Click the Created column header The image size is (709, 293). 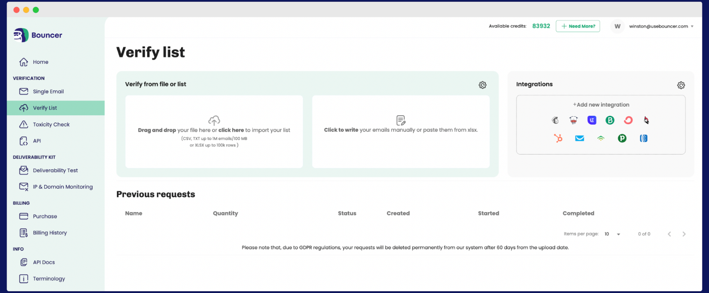[398, 213]
